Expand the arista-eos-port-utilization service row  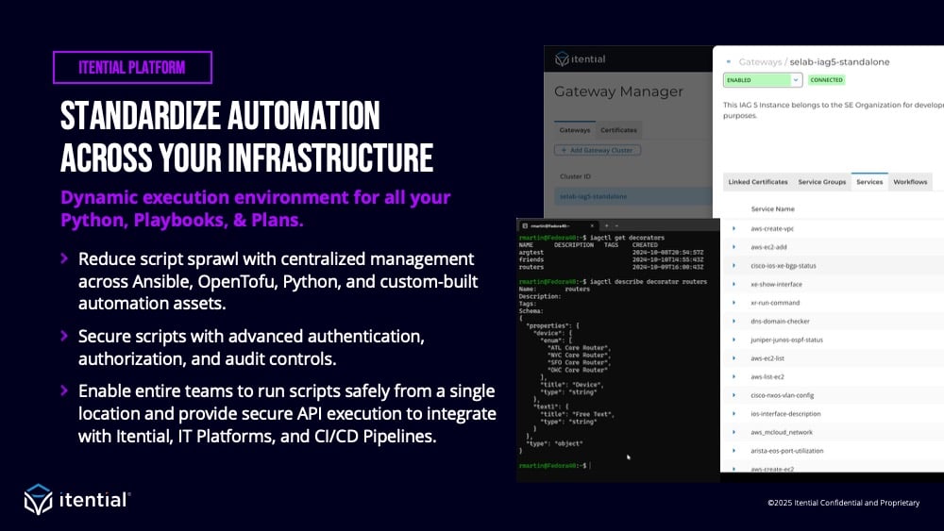tap(733, 451)
